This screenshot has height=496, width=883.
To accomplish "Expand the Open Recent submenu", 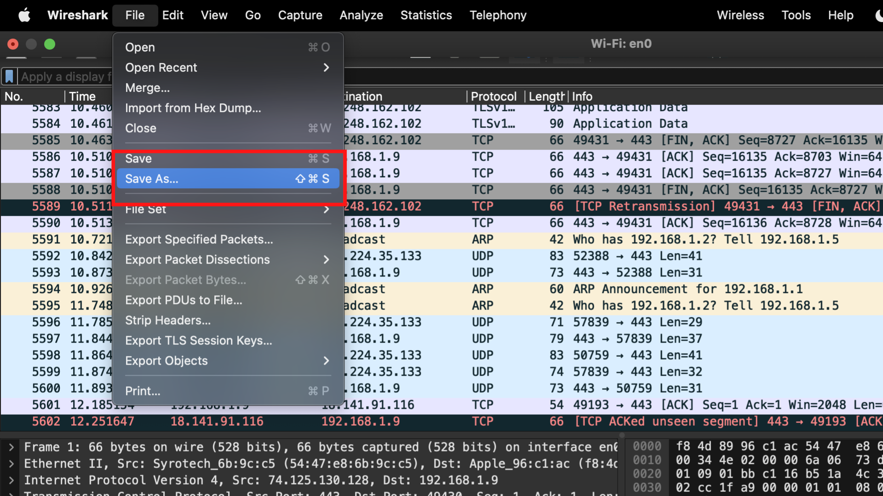I will click(228, 68).
